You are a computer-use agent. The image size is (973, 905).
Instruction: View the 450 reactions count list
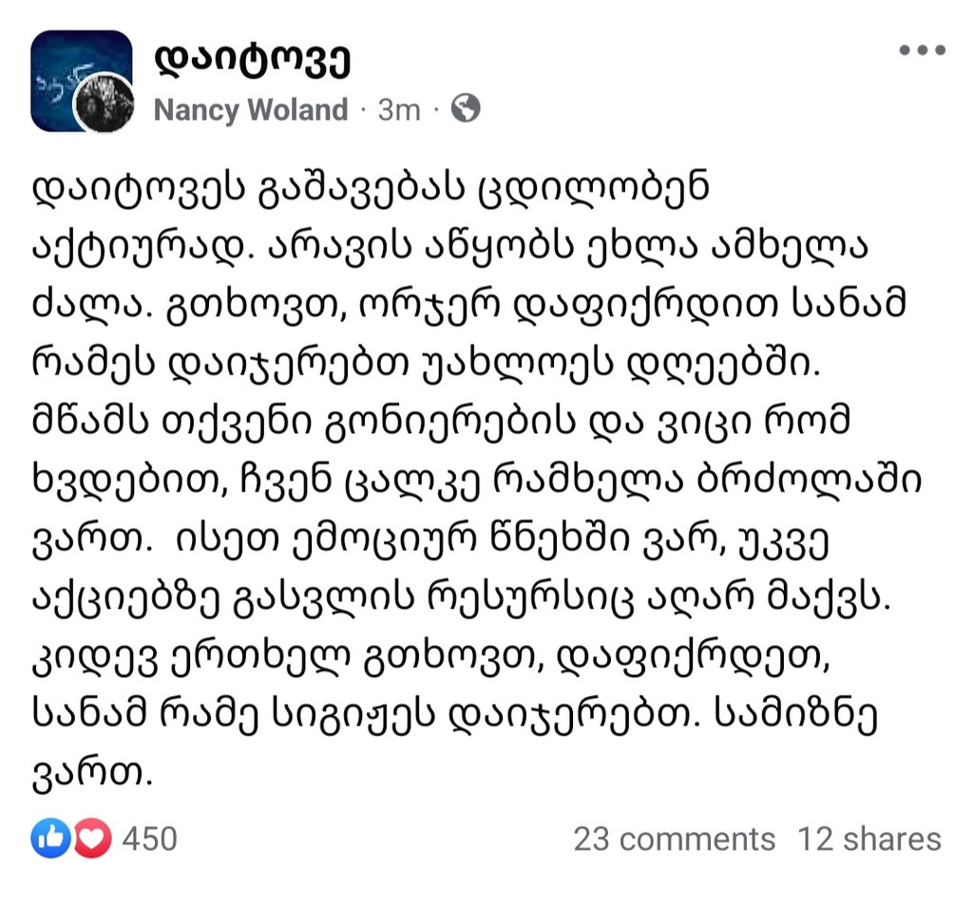[x=149, y=839]
